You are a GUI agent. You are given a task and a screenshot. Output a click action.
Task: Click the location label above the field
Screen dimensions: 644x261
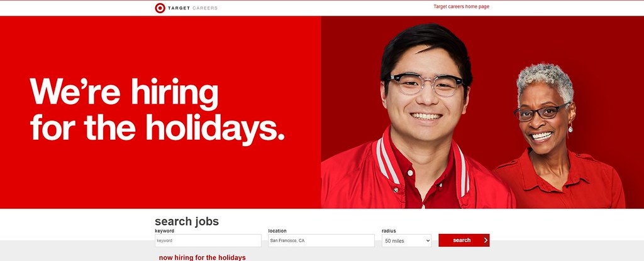coord(277,231)
